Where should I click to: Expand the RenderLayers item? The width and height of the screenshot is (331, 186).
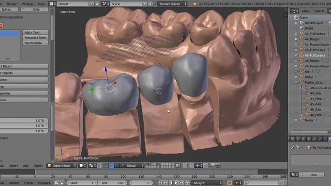pyautogui.click(x=296, y=23)
